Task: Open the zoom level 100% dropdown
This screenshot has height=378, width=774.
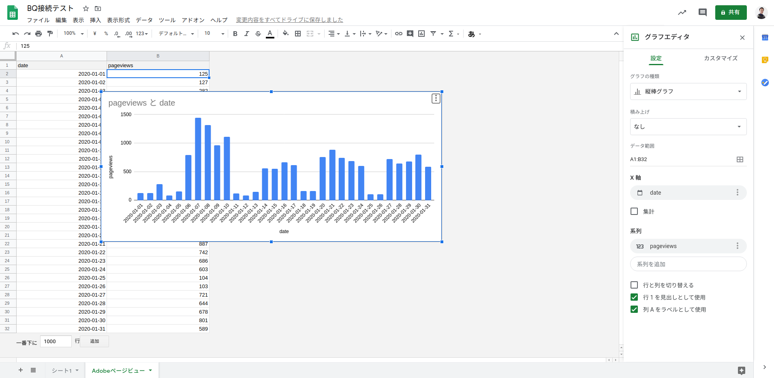Action: (73, 34)
